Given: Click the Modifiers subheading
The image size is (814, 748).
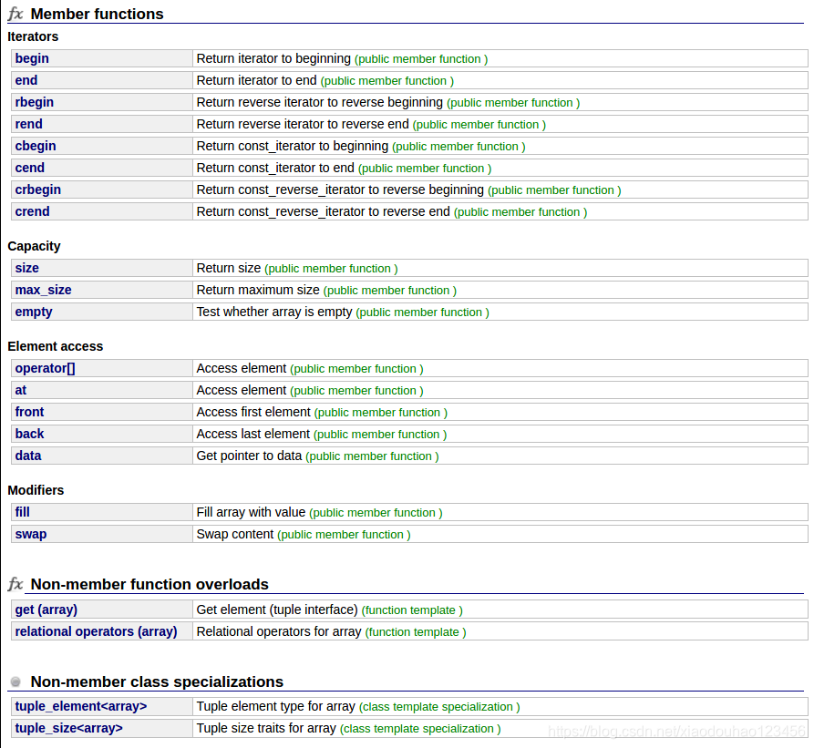Looking at the screenshot, I should 36,489.
